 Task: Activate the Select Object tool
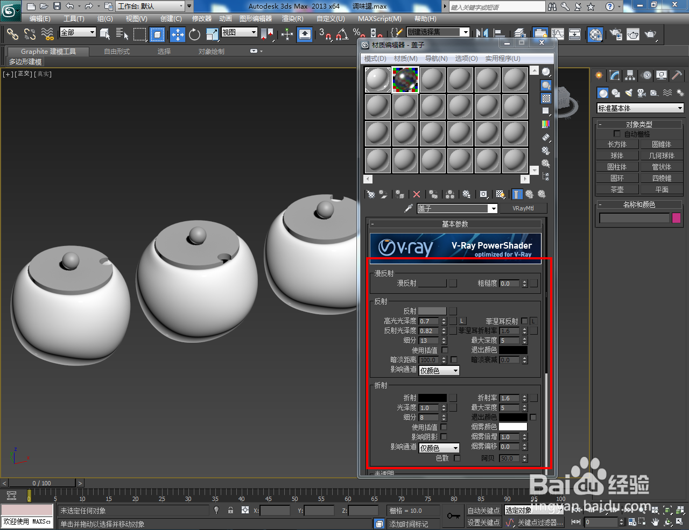pyautogui.click(x=105, y=34)
